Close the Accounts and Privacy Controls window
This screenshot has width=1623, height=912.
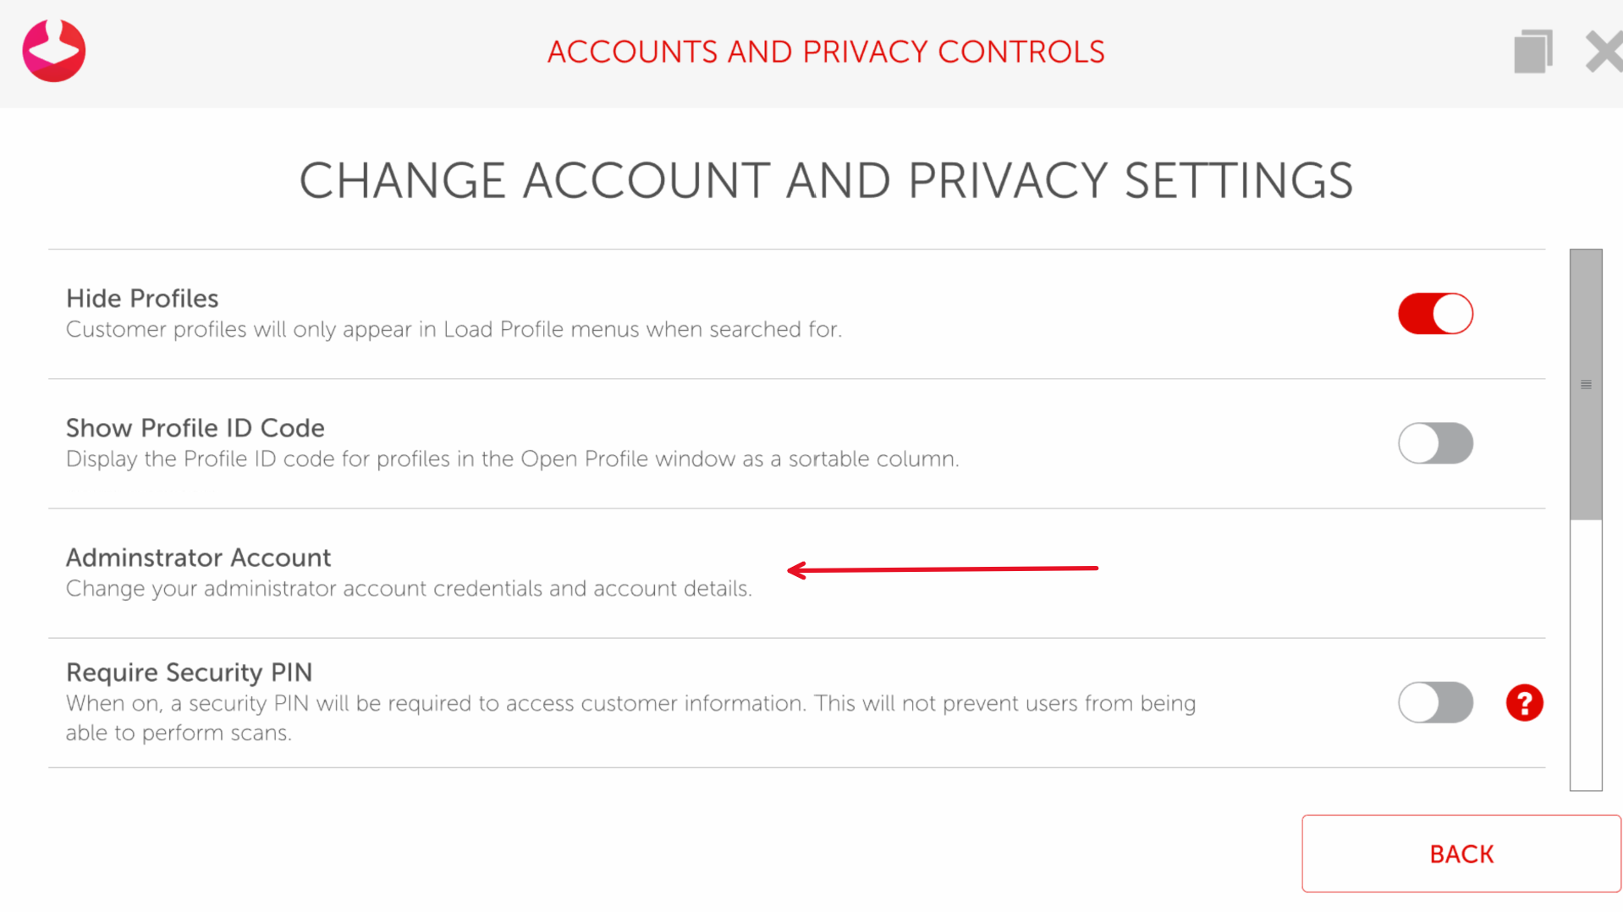pos(1604,52)
